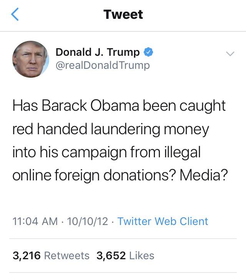Click the word "campaign" in tweet
Image resolution: width=246 pixels, height=275 pixels.
click(x=94, y=152)
